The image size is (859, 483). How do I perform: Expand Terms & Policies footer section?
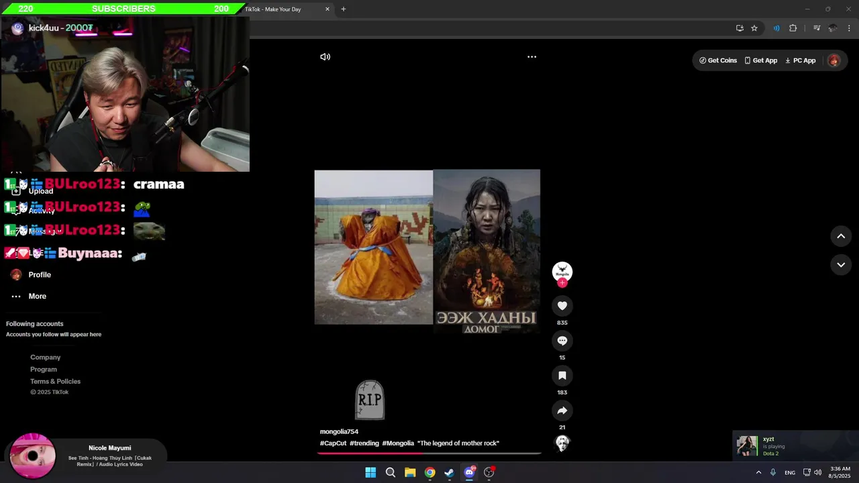pos(55,382)
